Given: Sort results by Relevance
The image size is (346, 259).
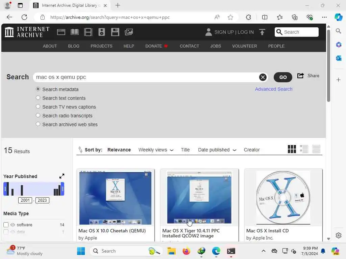Looking at the screenshot, I should point(119,150).
